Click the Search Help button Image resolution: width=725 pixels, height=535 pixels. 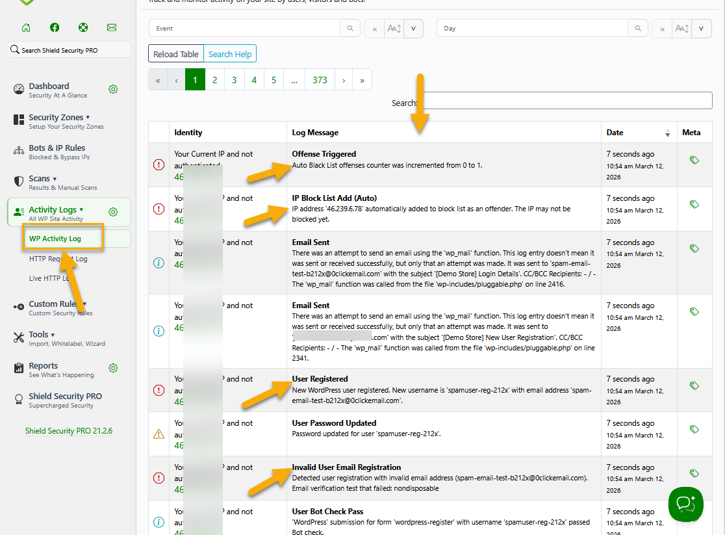230,54
